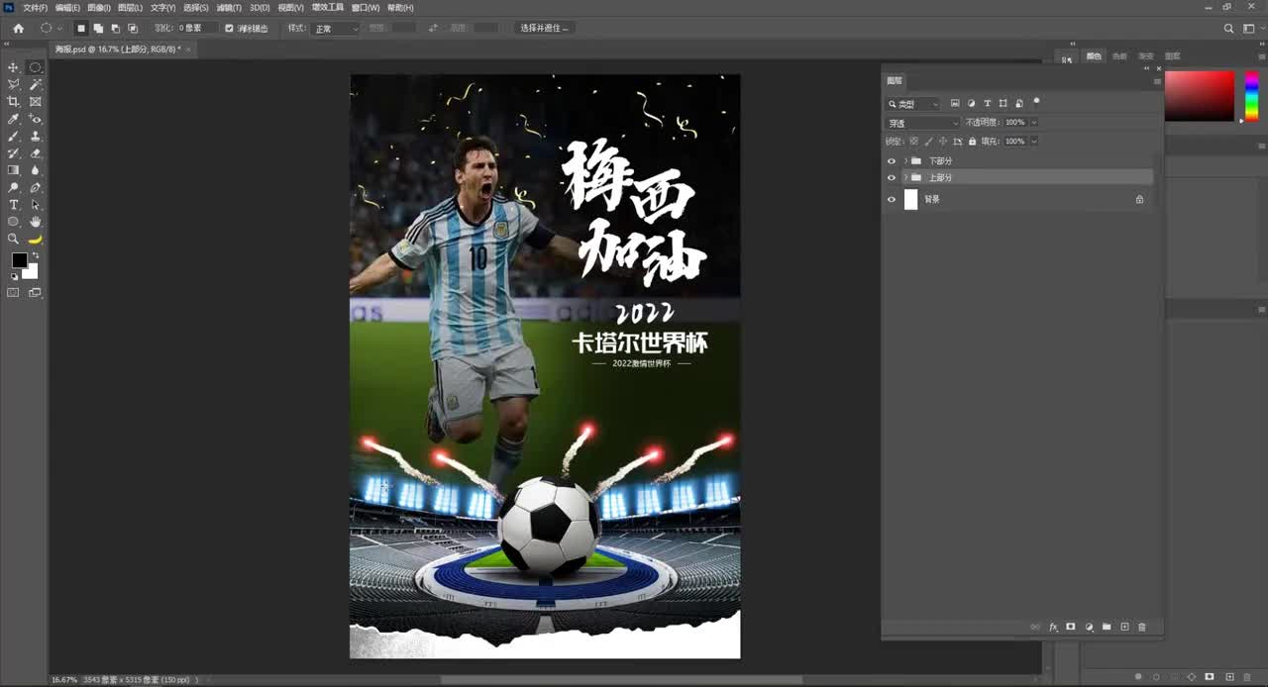Change screen mode from toolbox

(36, 292)
